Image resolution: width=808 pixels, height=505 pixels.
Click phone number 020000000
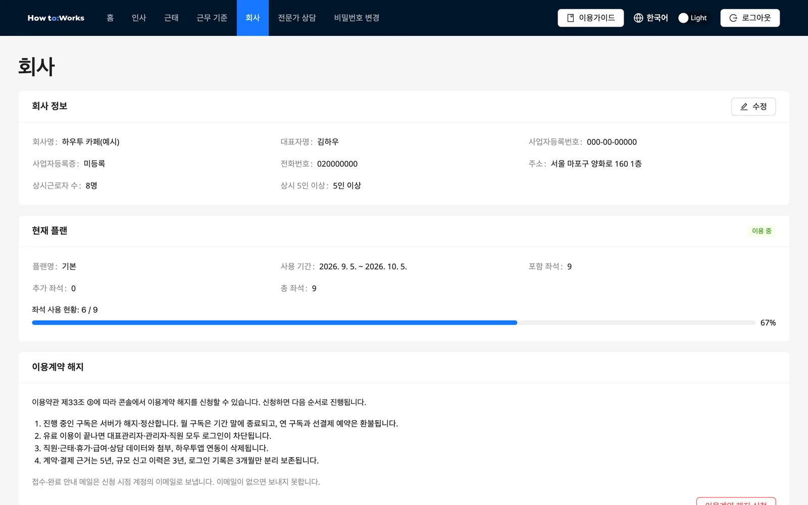click(x=337, y=164)
